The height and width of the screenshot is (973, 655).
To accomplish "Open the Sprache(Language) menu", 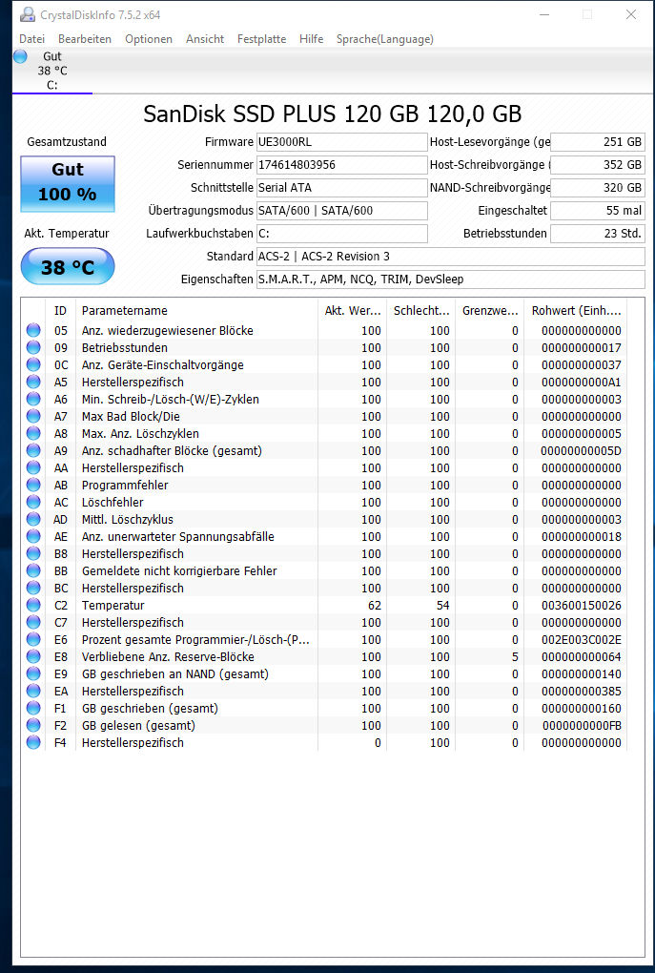I will 385,39.
